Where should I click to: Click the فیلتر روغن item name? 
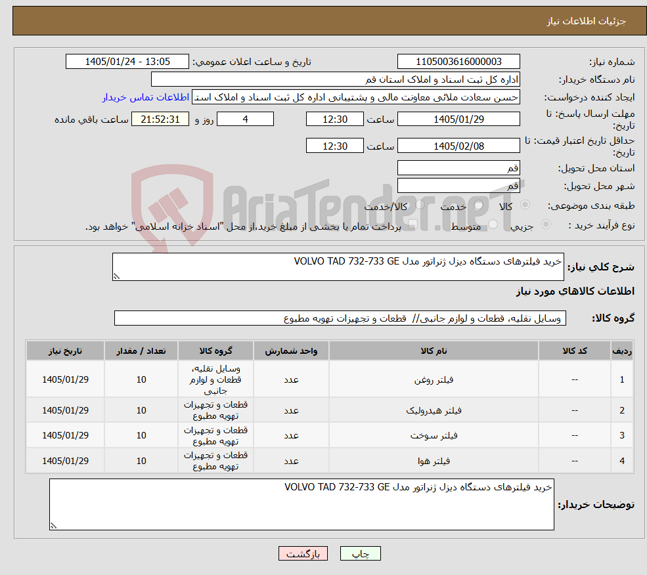pyautogui.click(x=434, y=379)
